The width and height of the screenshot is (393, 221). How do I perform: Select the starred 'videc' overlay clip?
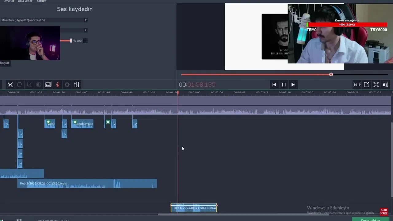[x=50, y=124]
